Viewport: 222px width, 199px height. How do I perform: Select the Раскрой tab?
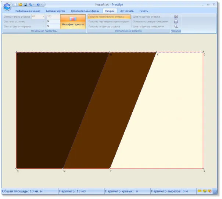point(110,11)
